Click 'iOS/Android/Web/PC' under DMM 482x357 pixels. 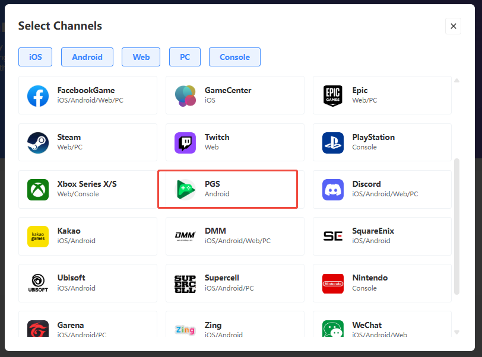click(x=237, y=241)
